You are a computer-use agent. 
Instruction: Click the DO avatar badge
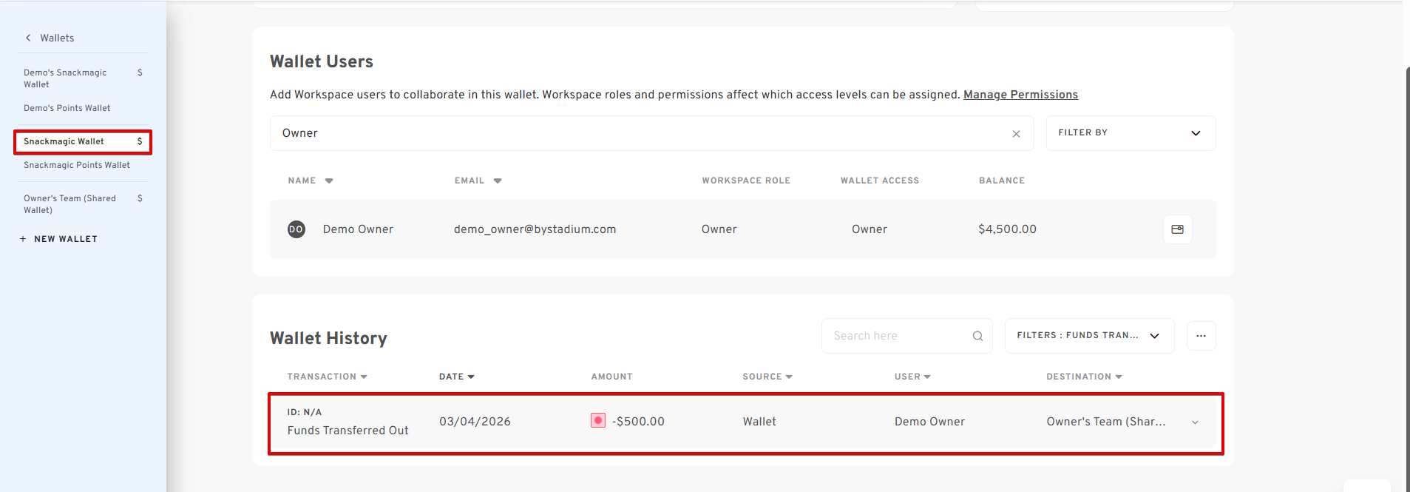click(296, 229)
